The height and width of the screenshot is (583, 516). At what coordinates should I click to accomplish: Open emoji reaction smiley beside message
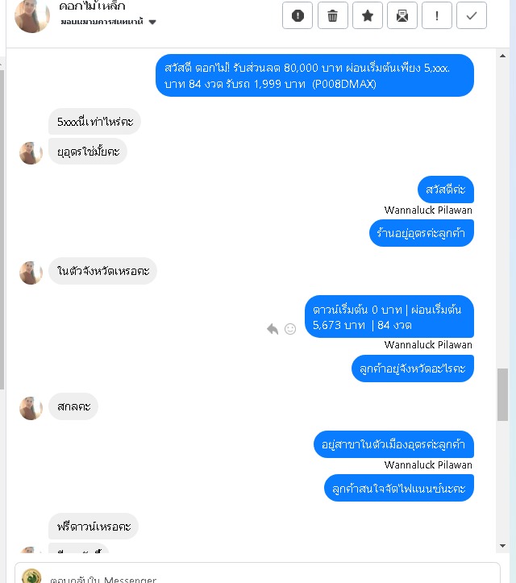pos(290,329)
